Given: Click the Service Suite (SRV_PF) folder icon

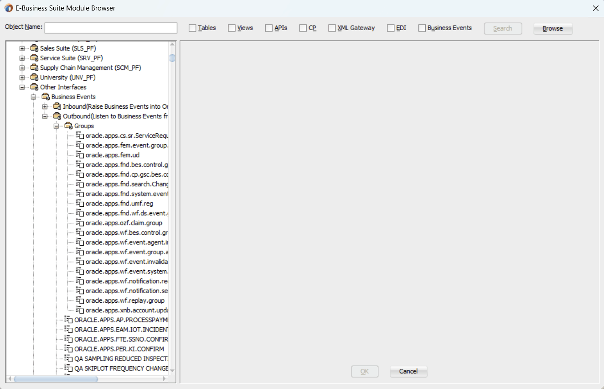Looking at the screenshot, I should coord(34,58).
